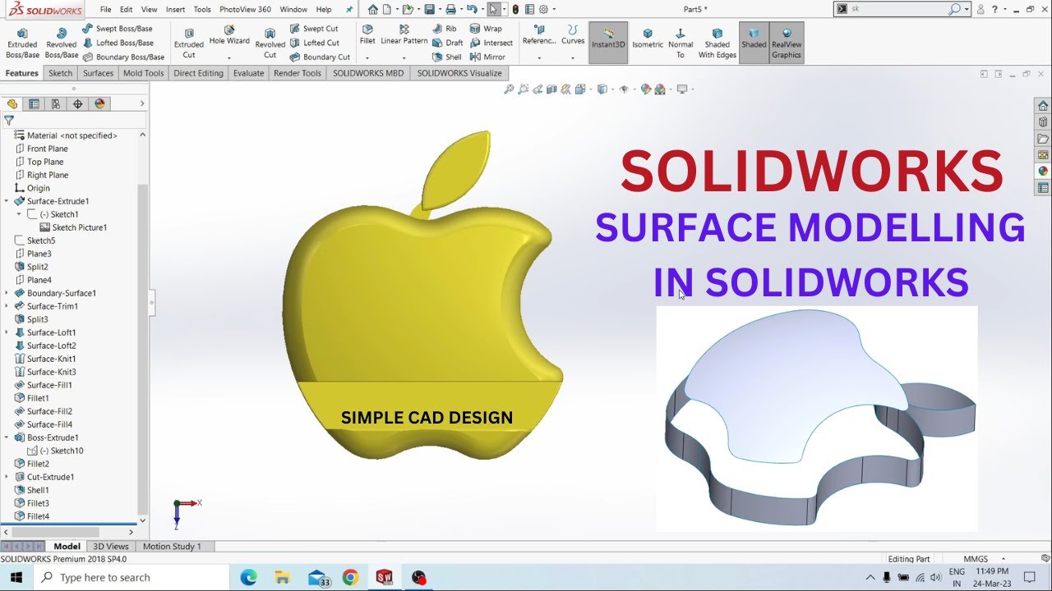Open ConfigurationManager tab in the left panel
The width and height of the screenshot is (1052, 591).
click(x=56, y=104)
